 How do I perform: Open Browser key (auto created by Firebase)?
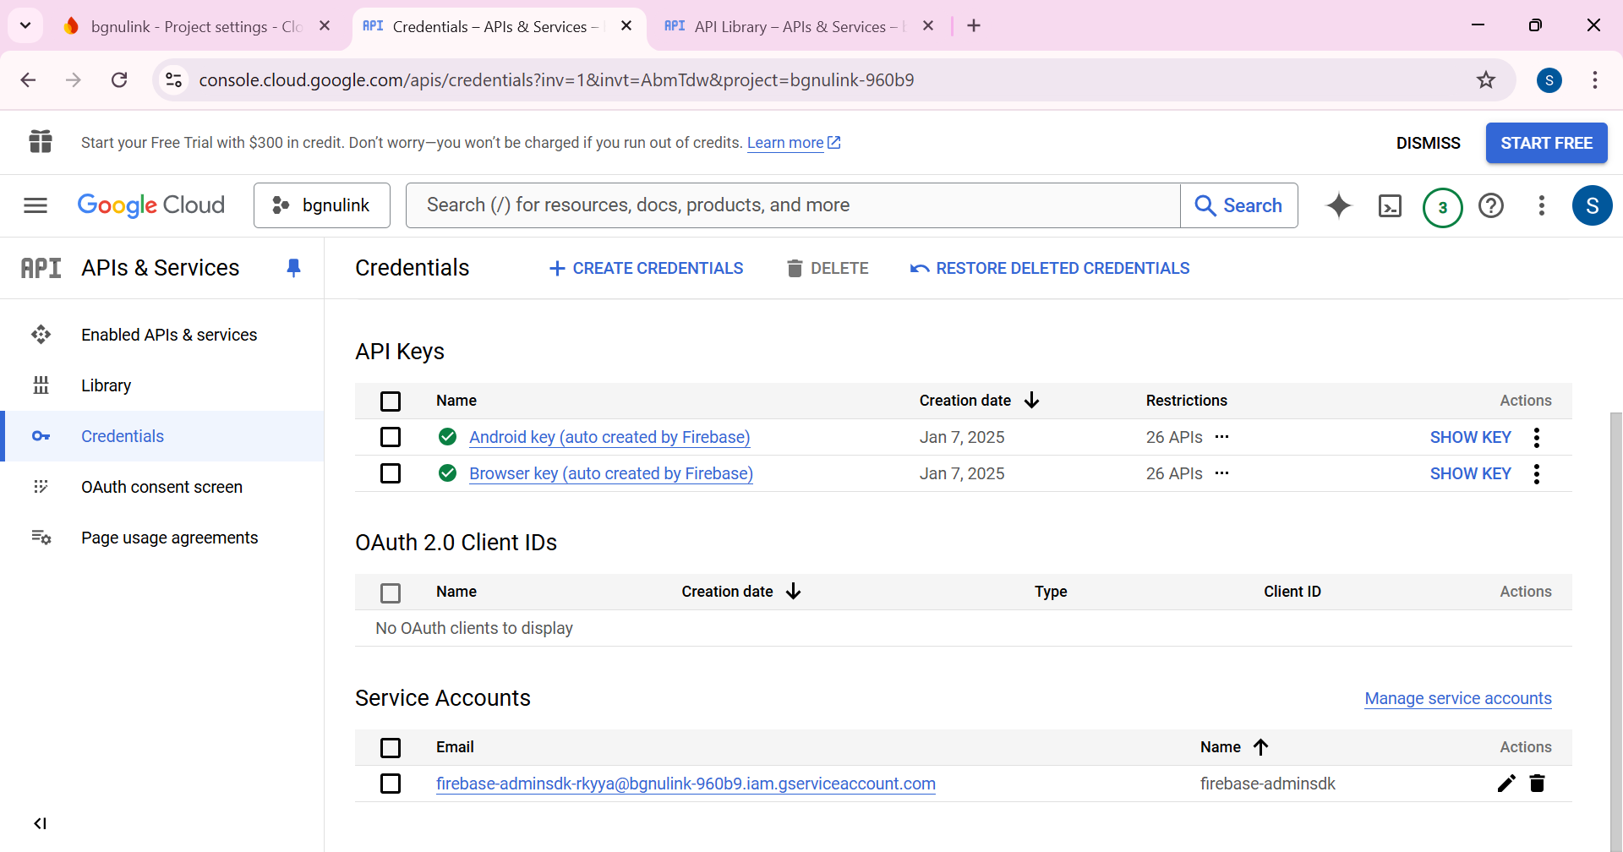611,473
